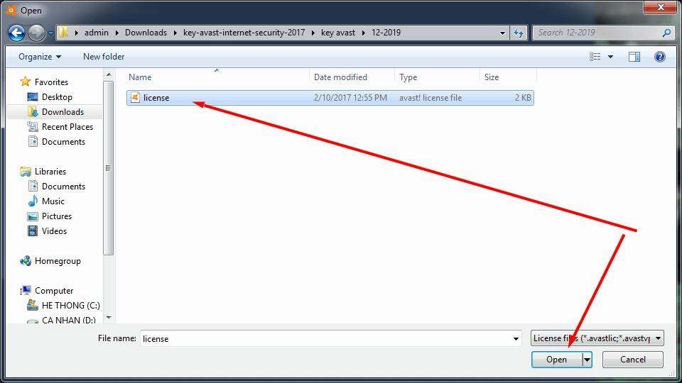Viewport: 682px width, 383px height.
Task: Open 'key-avast-internet-security-2017' breadcrumb segment
Action: (244, 33)
